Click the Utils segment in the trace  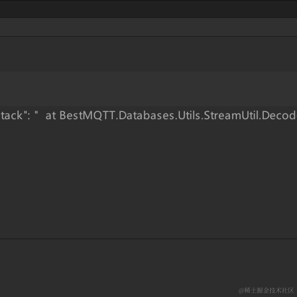click(189, 116)
